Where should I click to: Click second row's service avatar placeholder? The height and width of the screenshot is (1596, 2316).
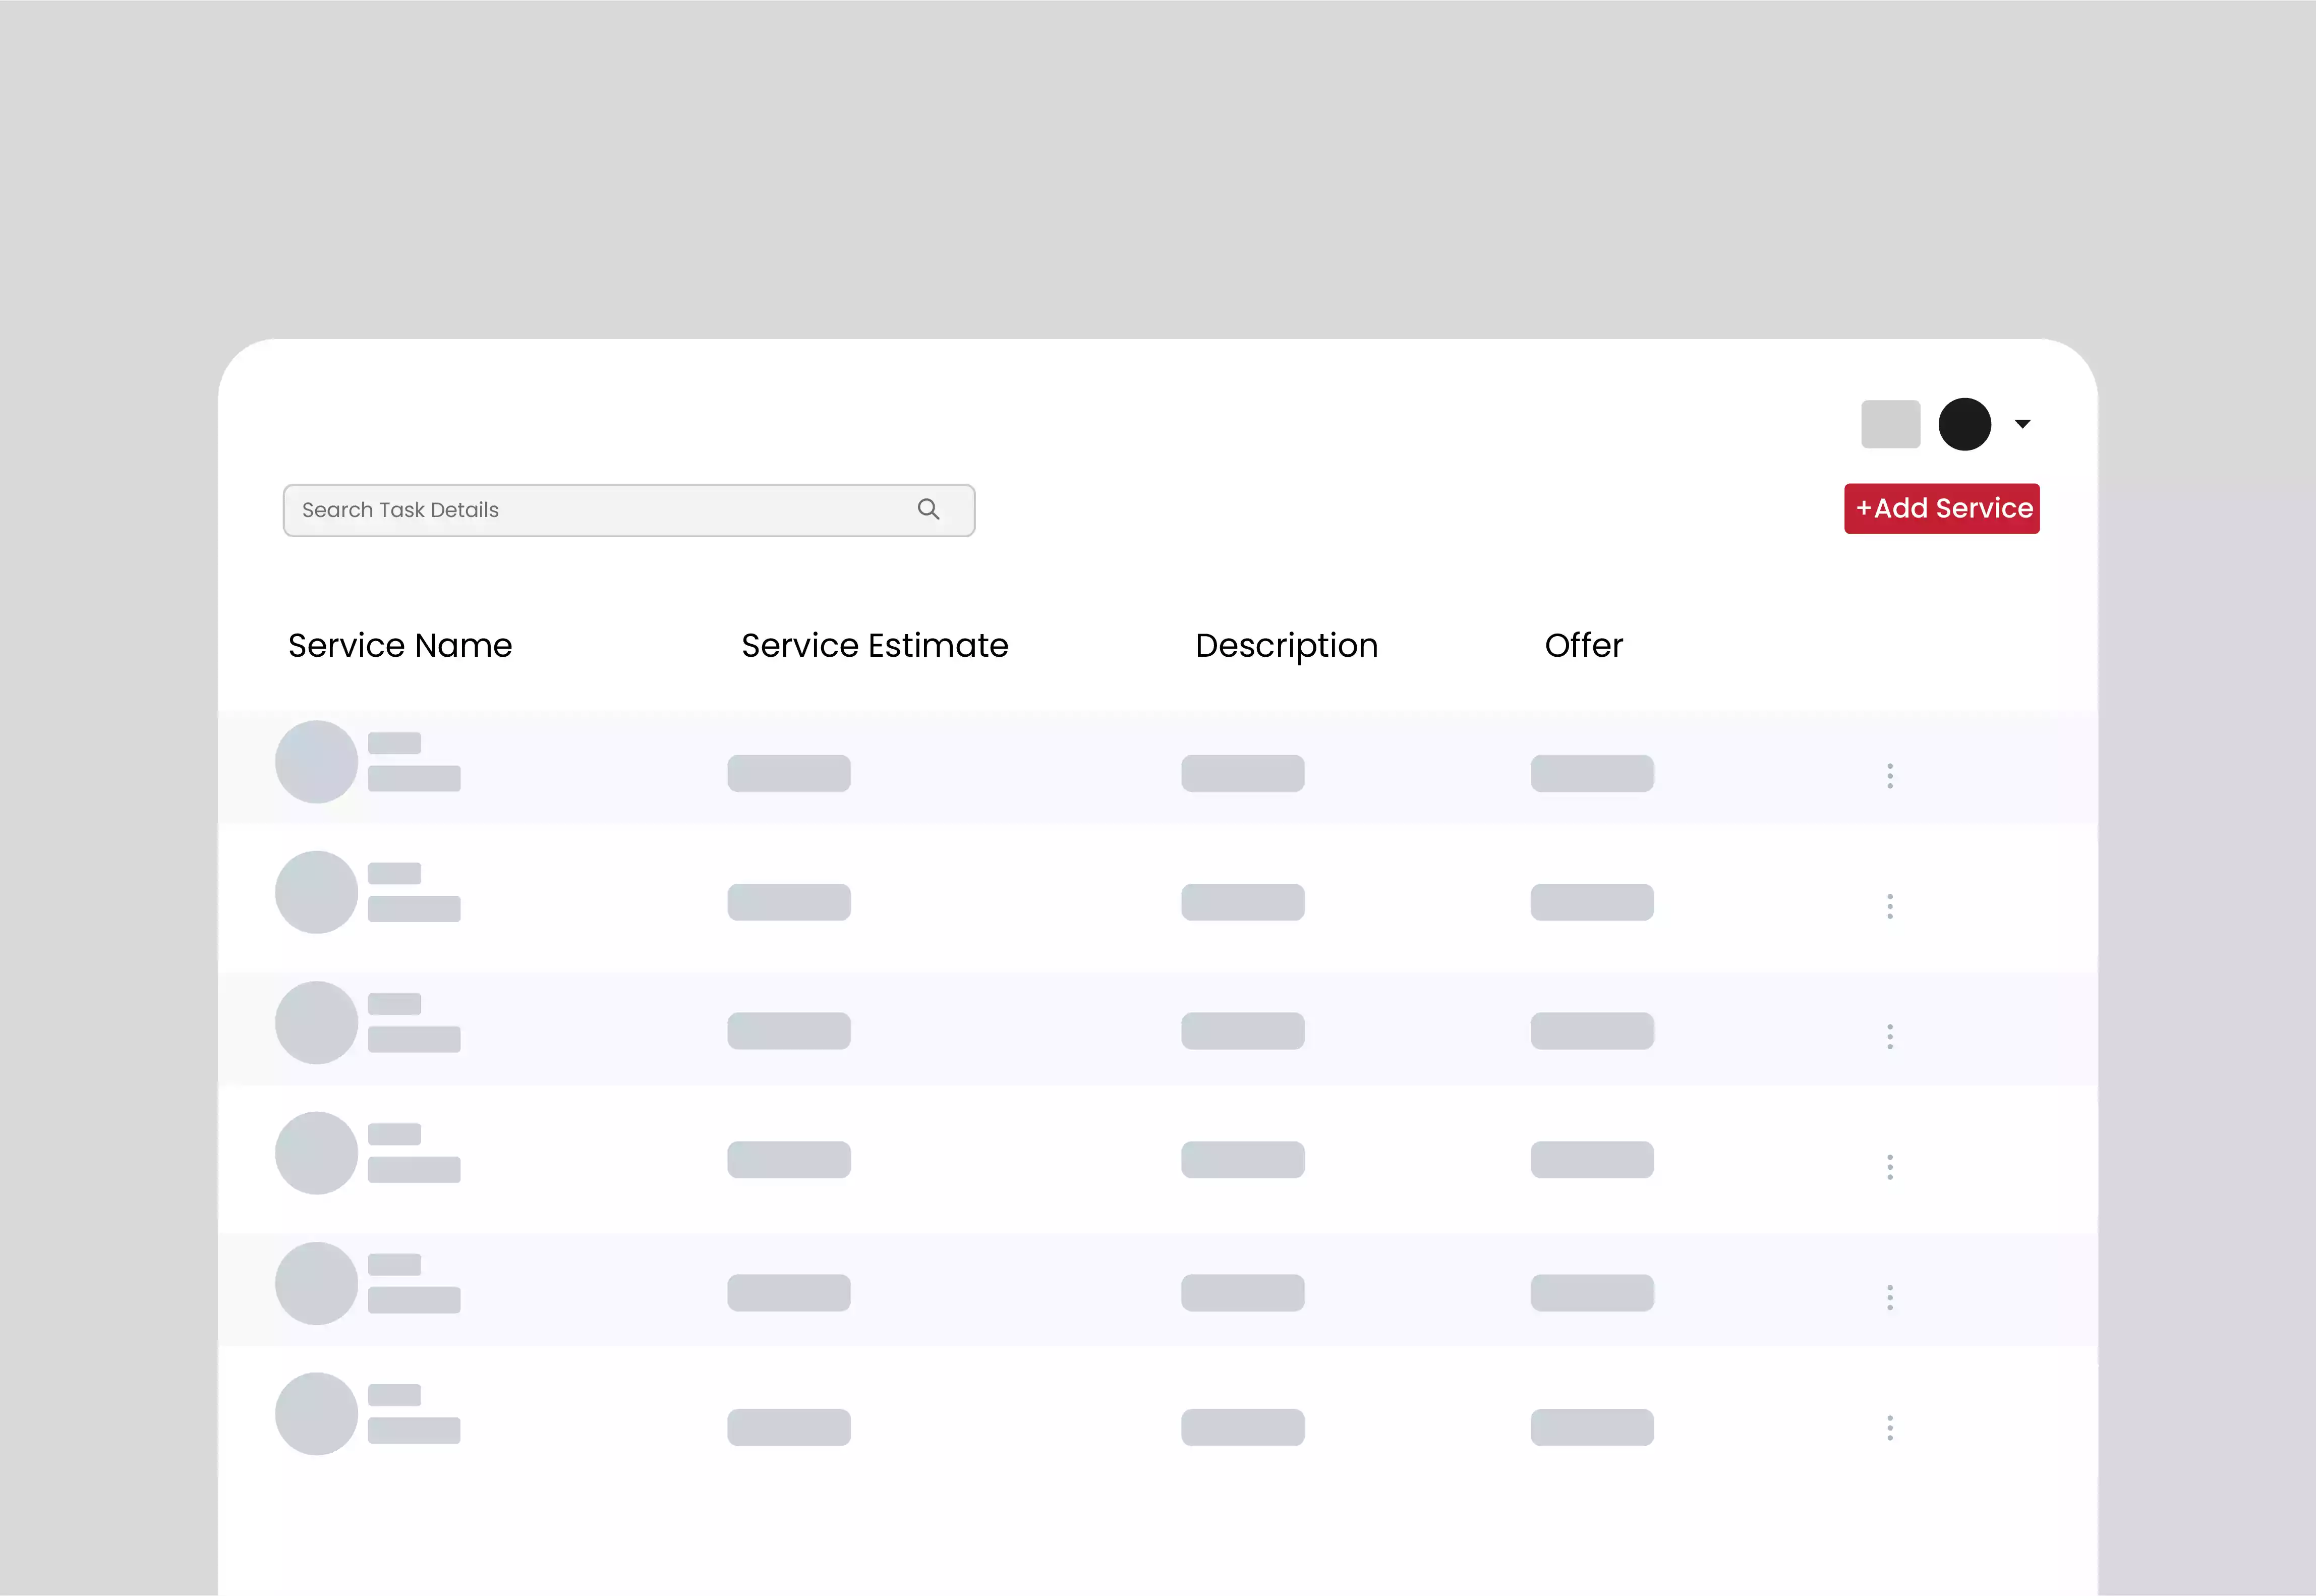tap(316, 892)
